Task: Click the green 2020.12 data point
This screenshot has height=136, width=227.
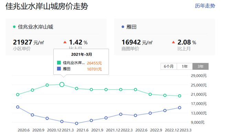Action: click(47, 85)
